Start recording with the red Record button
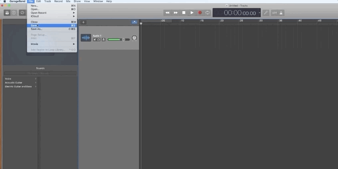Screen dimensions: 338x169 pos(200,13)
